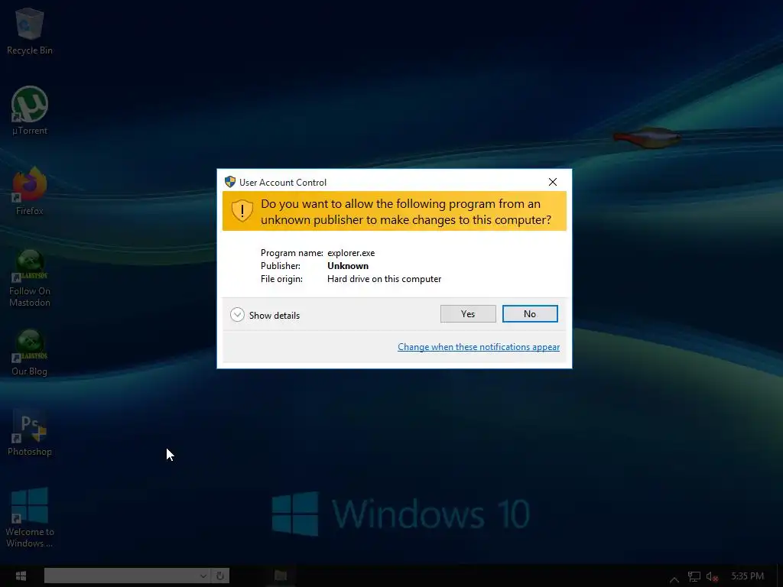783x587 pixels.
Task: Show hidden system tray icons chevron
Action: point(674,579)
